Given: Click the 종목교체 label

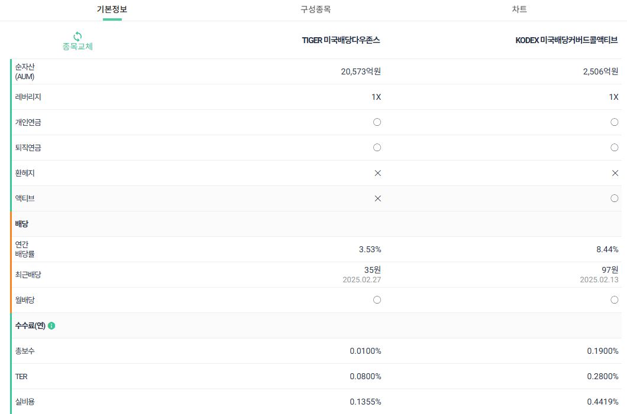Looking at the screenshot, I should [77, 46].
